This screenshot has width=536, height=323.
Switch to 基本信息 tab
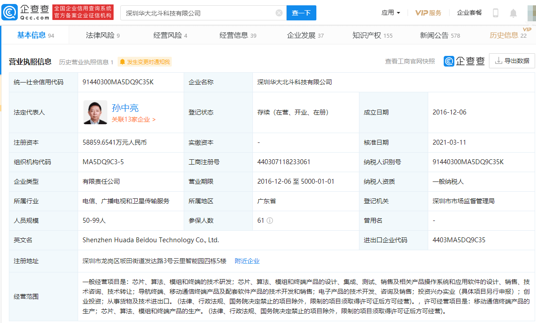35,35
